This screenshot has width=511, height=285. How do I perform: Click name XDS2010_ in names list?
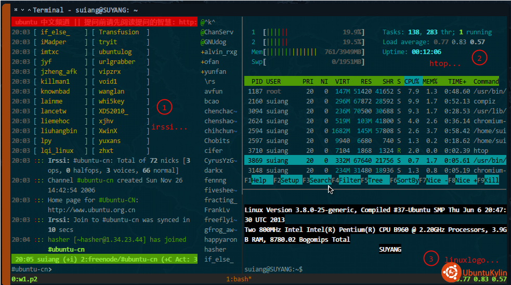point(113,111)
